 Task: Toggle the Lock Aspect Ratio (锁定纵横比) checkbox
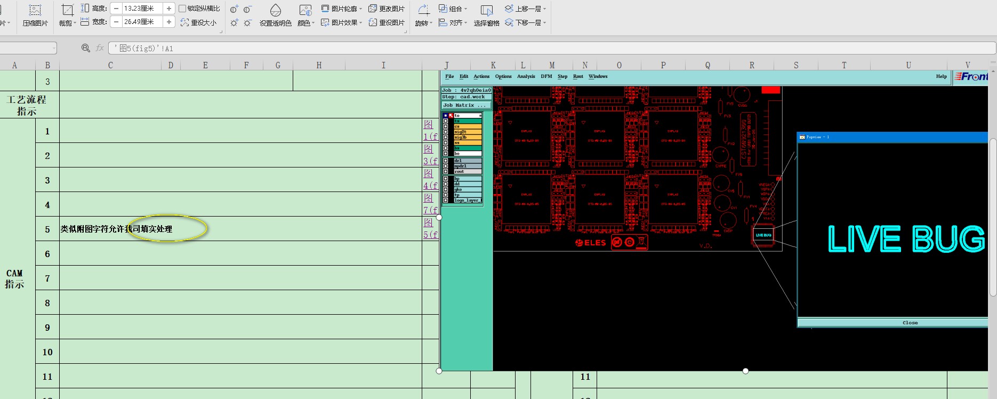pos(182,9)
